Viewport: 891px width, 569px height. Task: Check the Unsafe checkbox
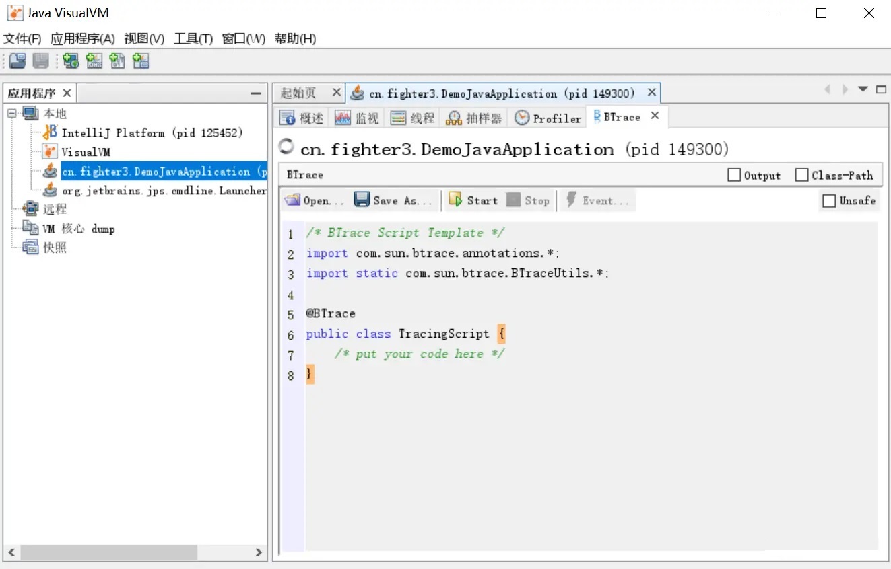tap(829, 200)
